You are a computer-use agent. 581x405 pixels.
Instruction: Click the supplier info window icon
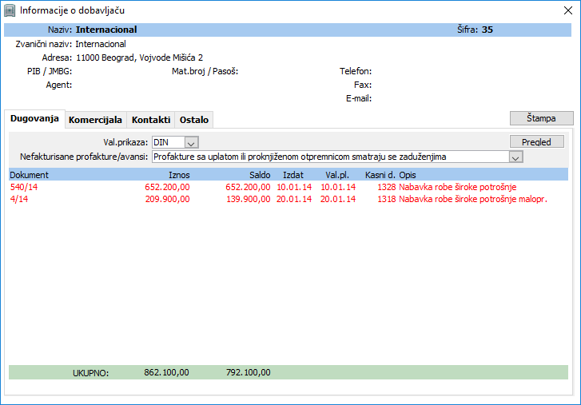10,10
